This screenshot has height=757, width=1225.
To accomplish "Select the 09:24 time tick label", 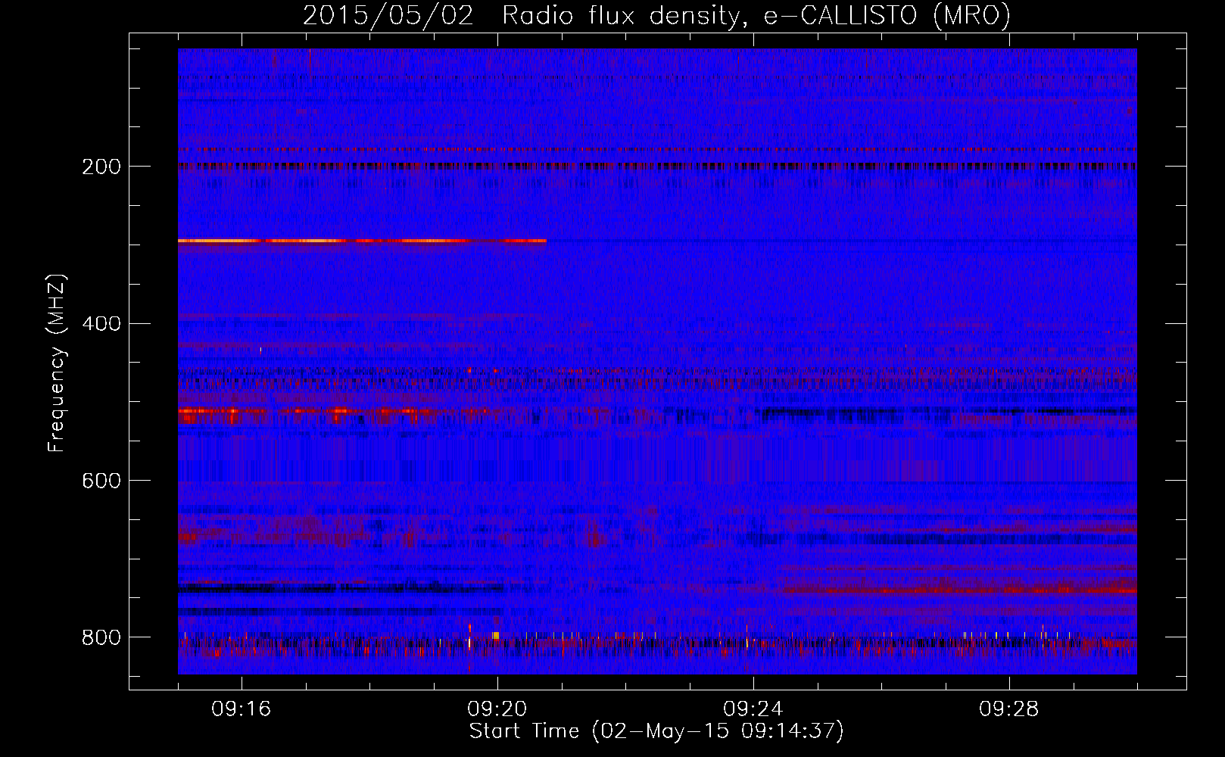I will (753, 709).
